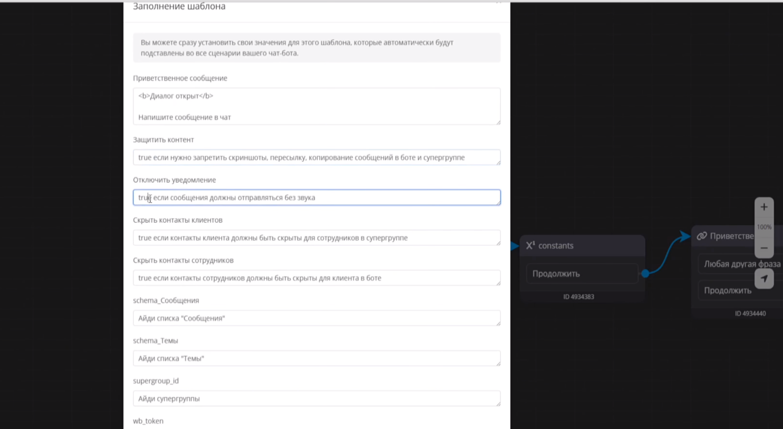Click the locate arrow navigation icon
This screenshot has width=783, height=429.
(x=764, y=279)
